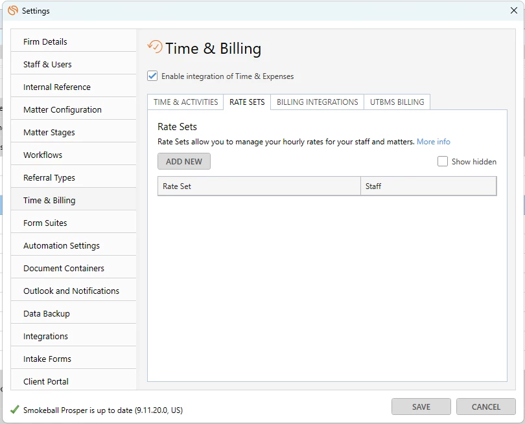Open the More info link
Screen dimensions: 525x424
pyautogui.click(x=433, y=142)
